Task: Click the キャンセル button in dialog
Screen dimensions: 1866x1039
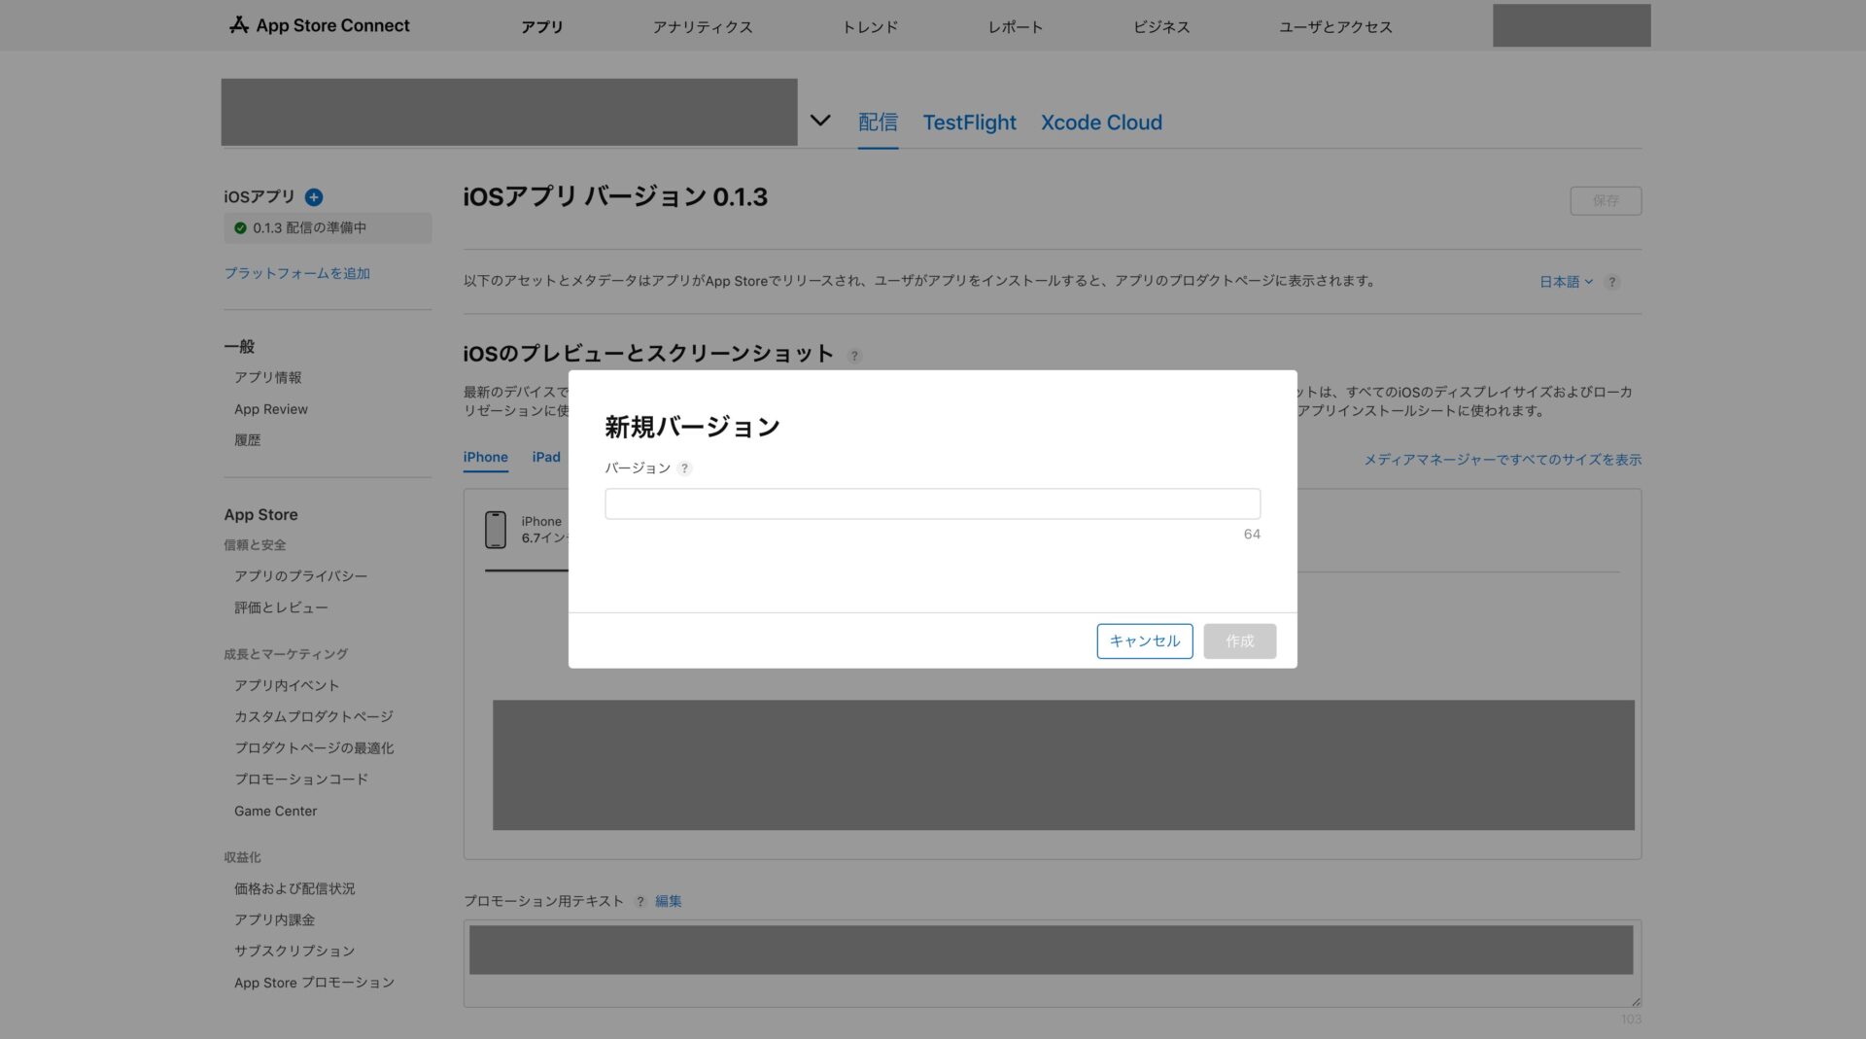Action: [1144, 641]
